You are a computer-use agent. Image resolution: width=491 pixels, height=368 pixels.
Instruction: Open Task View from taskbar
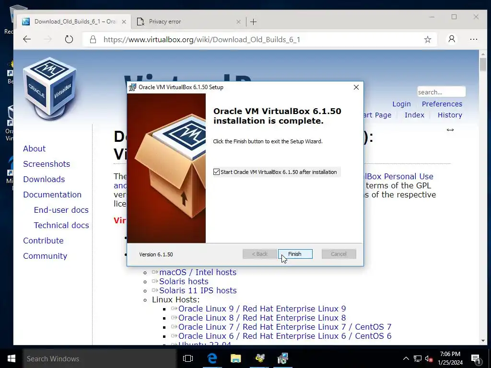click(188, 358)
